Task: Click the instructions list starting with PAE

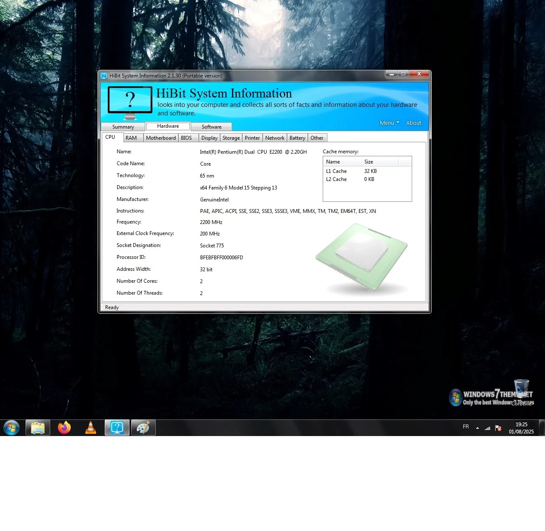Action: tap(288, 211)
